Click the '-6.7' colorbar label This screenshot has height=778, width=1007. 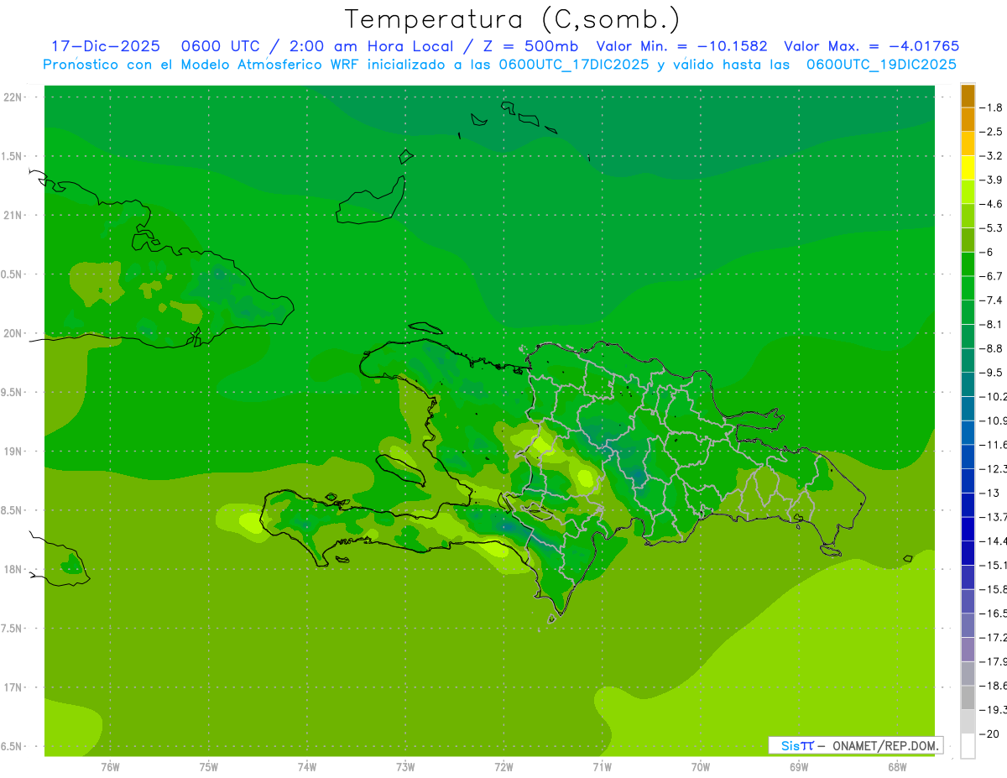coord(992,276)
